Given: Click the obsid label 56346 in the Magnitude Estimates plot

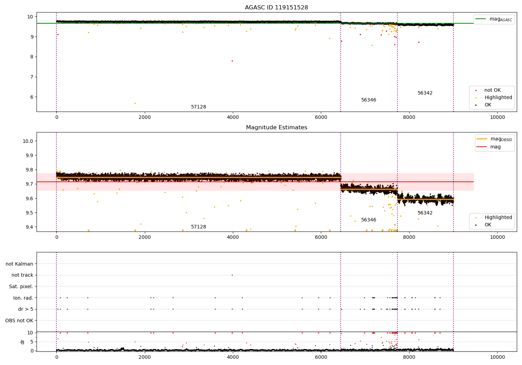Looking at the screenshot, I should click(x=369, y=220).
